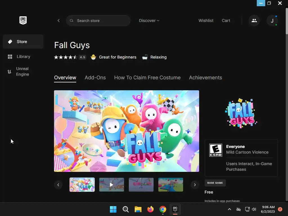The width and height of the screenshot is (288, 216).
Task: Click the Store tag icon in sidebar
Action: coord(10,42)
